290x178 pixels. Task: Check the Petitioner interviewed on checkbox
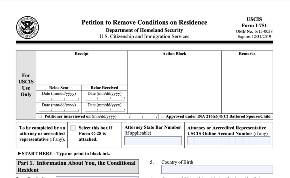40,116
